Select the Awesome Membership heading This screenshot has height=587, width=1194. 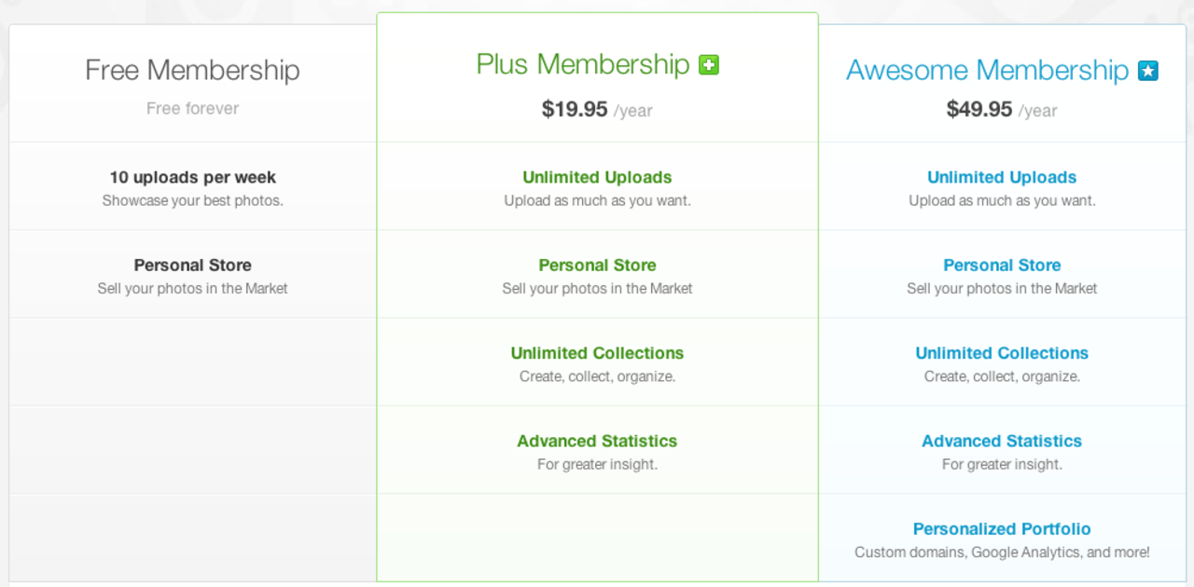coord(987,71)
